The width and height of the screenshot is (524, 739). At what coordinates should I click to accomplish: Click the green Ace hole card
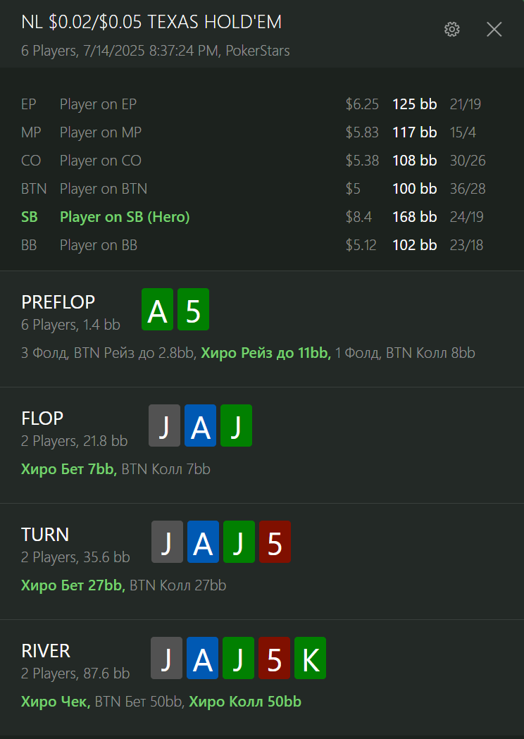[157, 309]
